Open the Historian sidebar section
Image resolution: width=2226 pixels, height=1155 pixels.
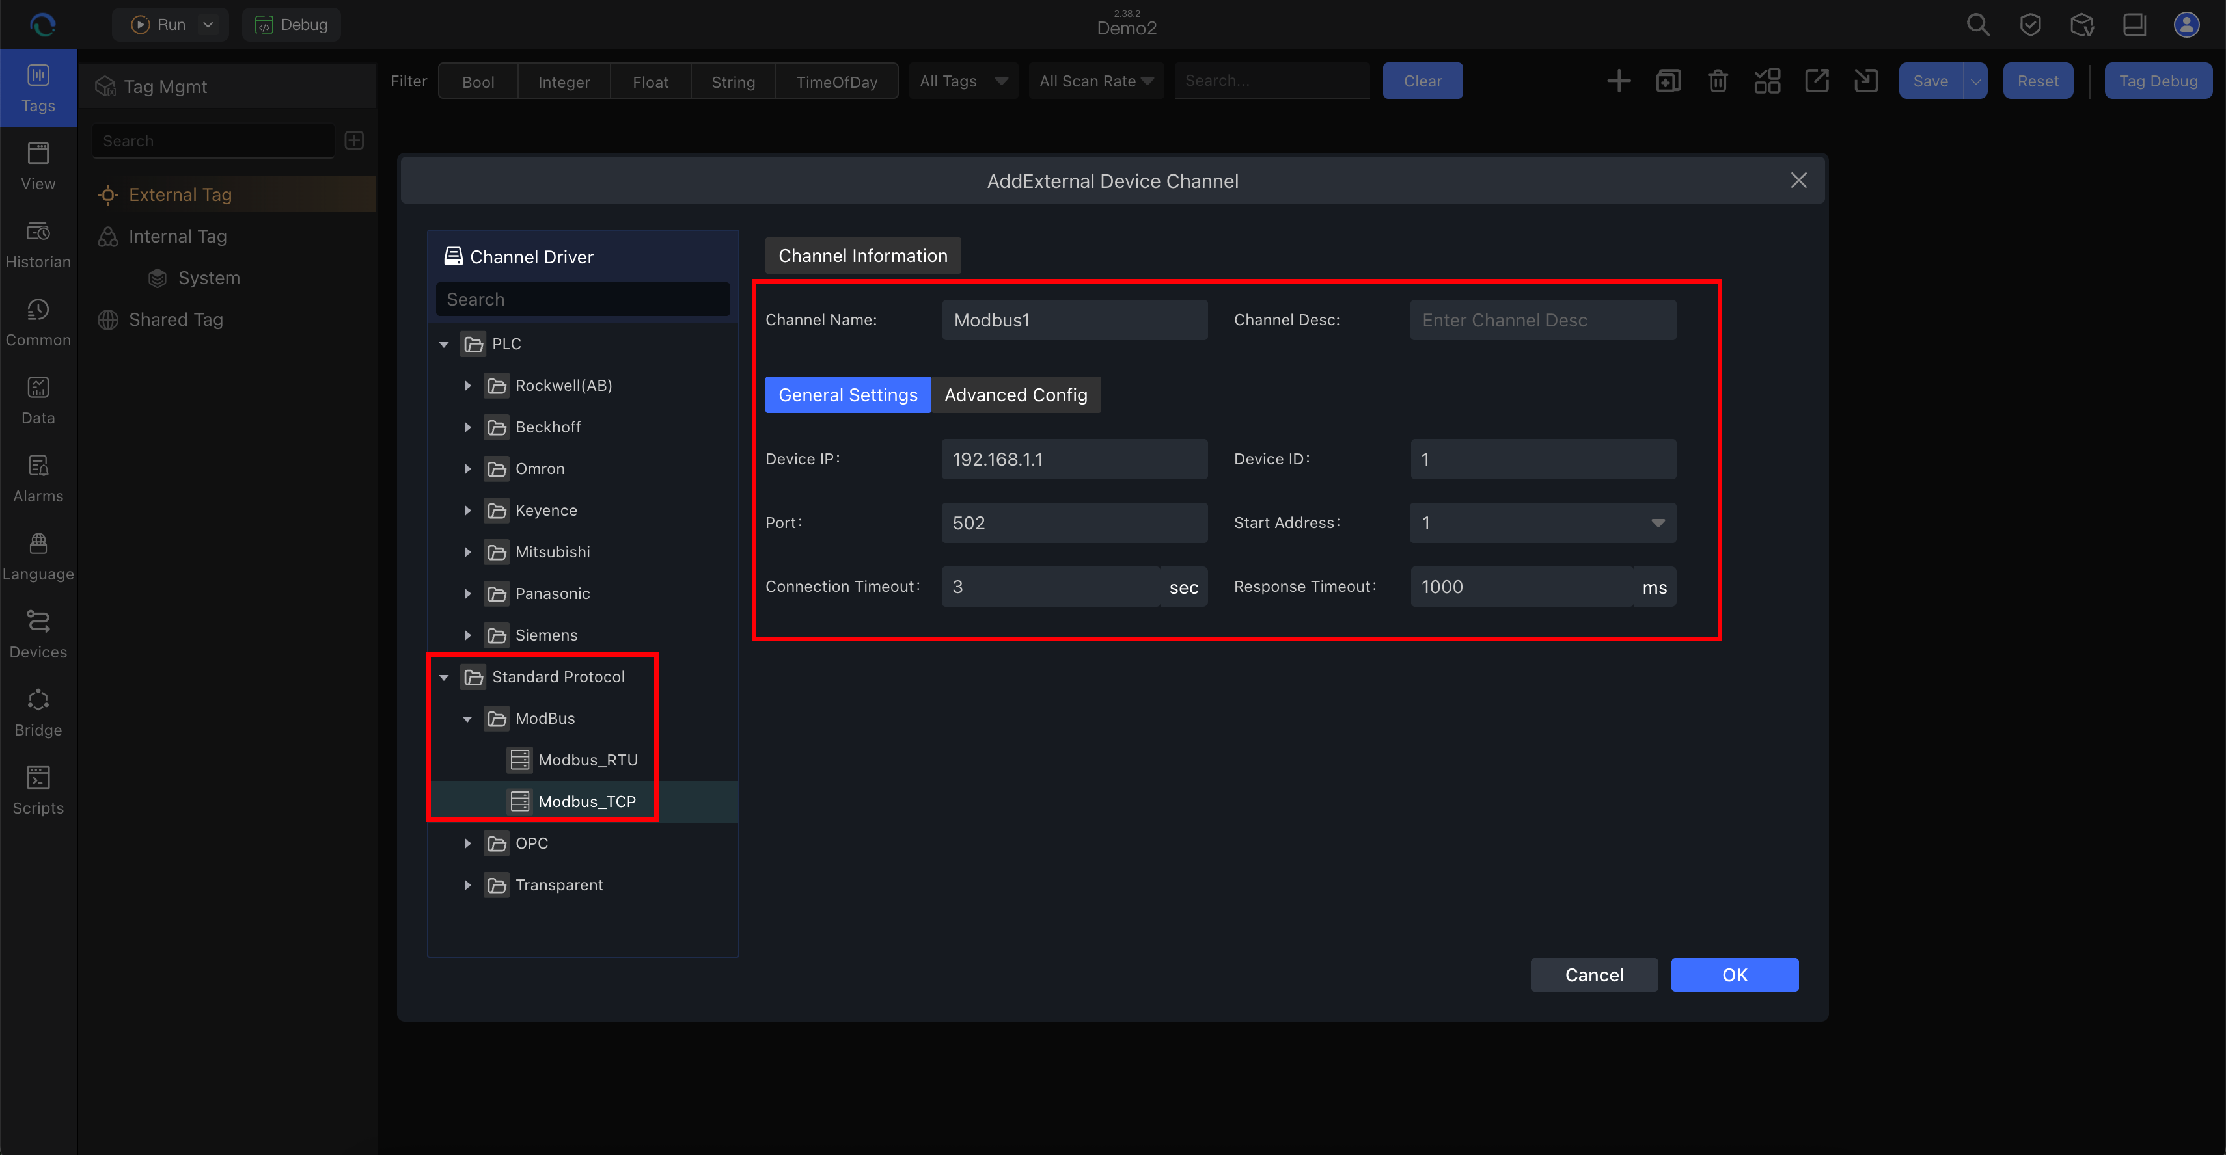(38, 245)
